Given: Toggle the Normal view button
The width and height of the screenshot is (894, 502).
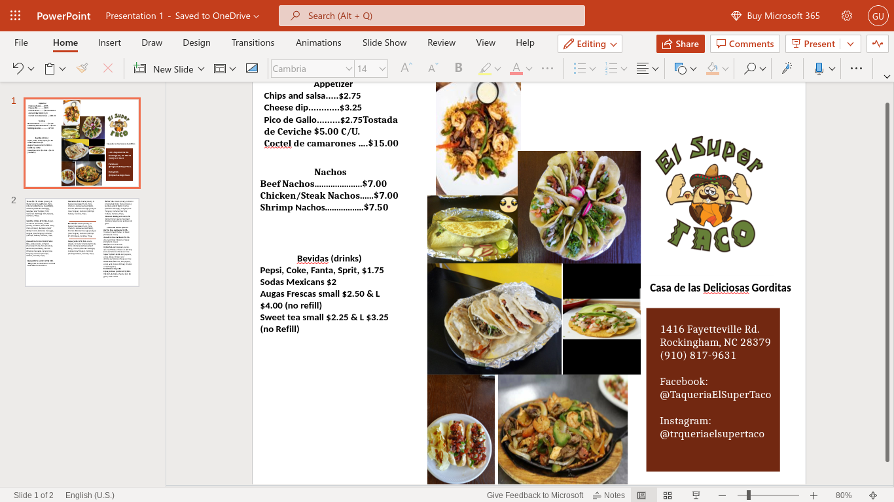Looking at the screenshot, I should 641,495.
